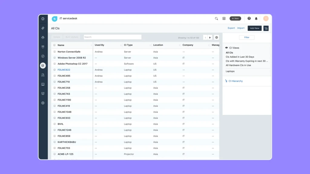310x174 pixels.
Task: Click the Projector CI Type cell
Action: [x=129, y=154]
